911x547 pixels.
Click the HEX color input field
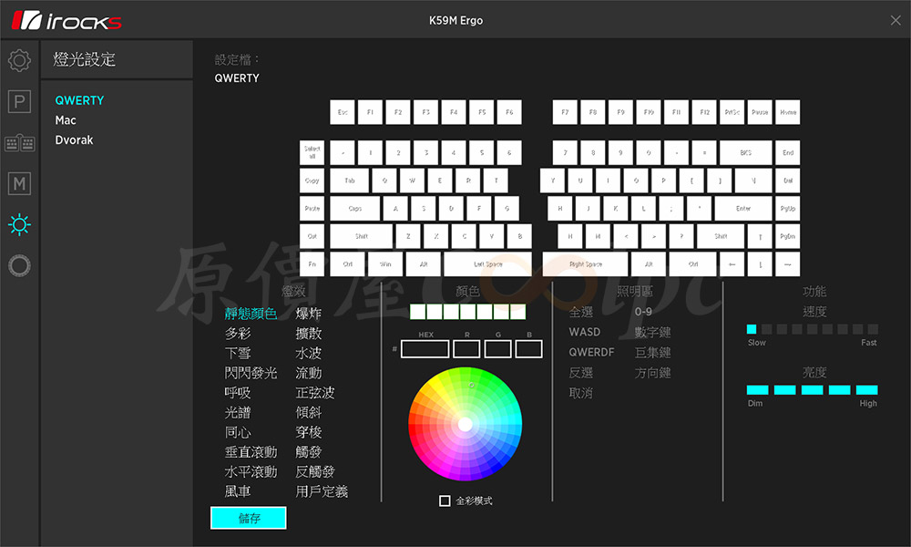click(x=425, y=349)
